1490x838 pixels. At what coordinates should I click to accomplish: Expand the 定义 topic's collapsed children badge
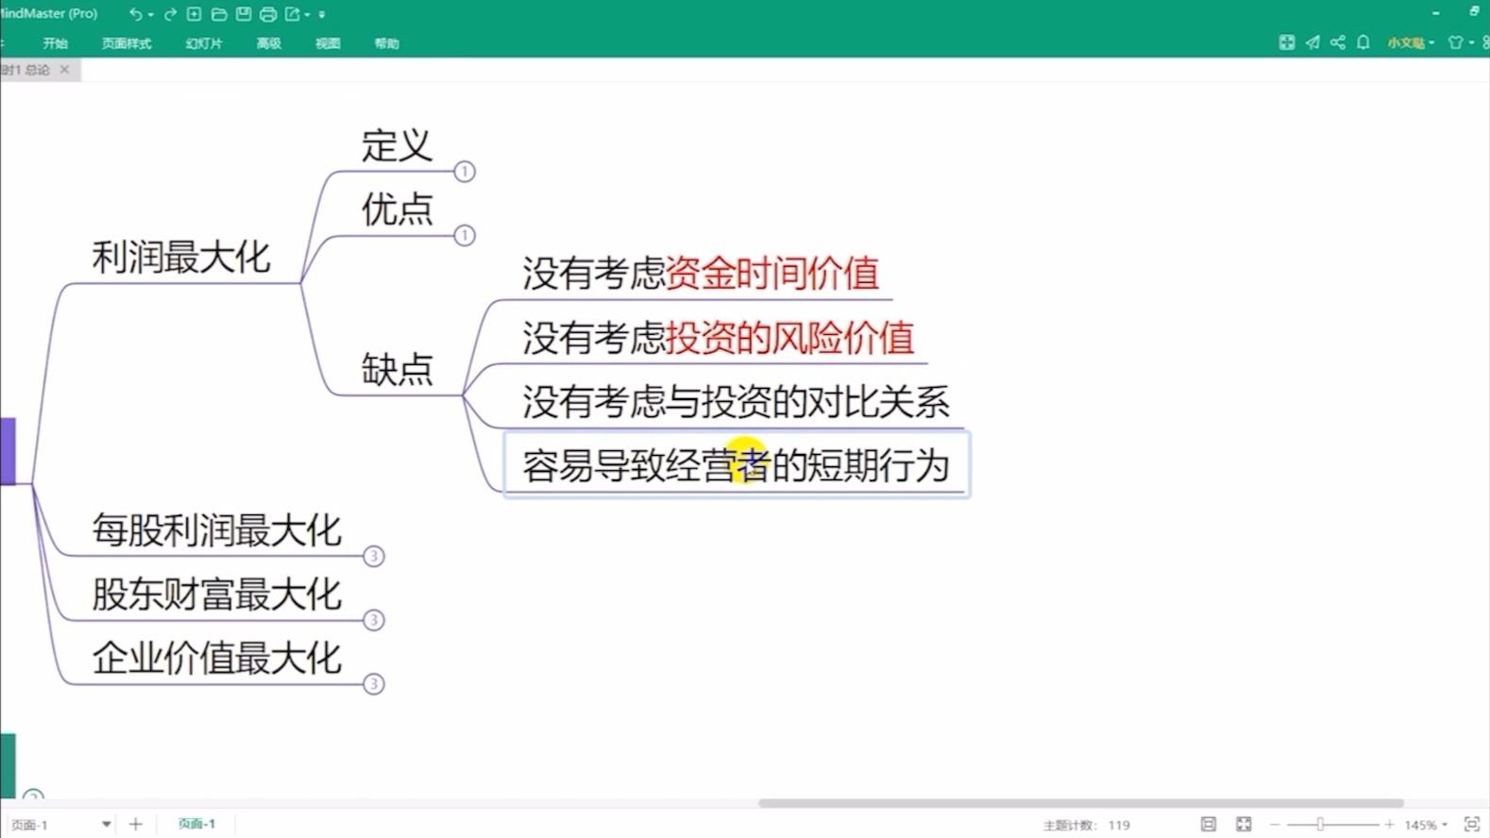click(x=465, y=172)
